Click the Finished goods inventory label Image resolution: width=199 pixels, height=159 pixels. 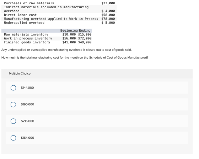(x=27, y=42)
